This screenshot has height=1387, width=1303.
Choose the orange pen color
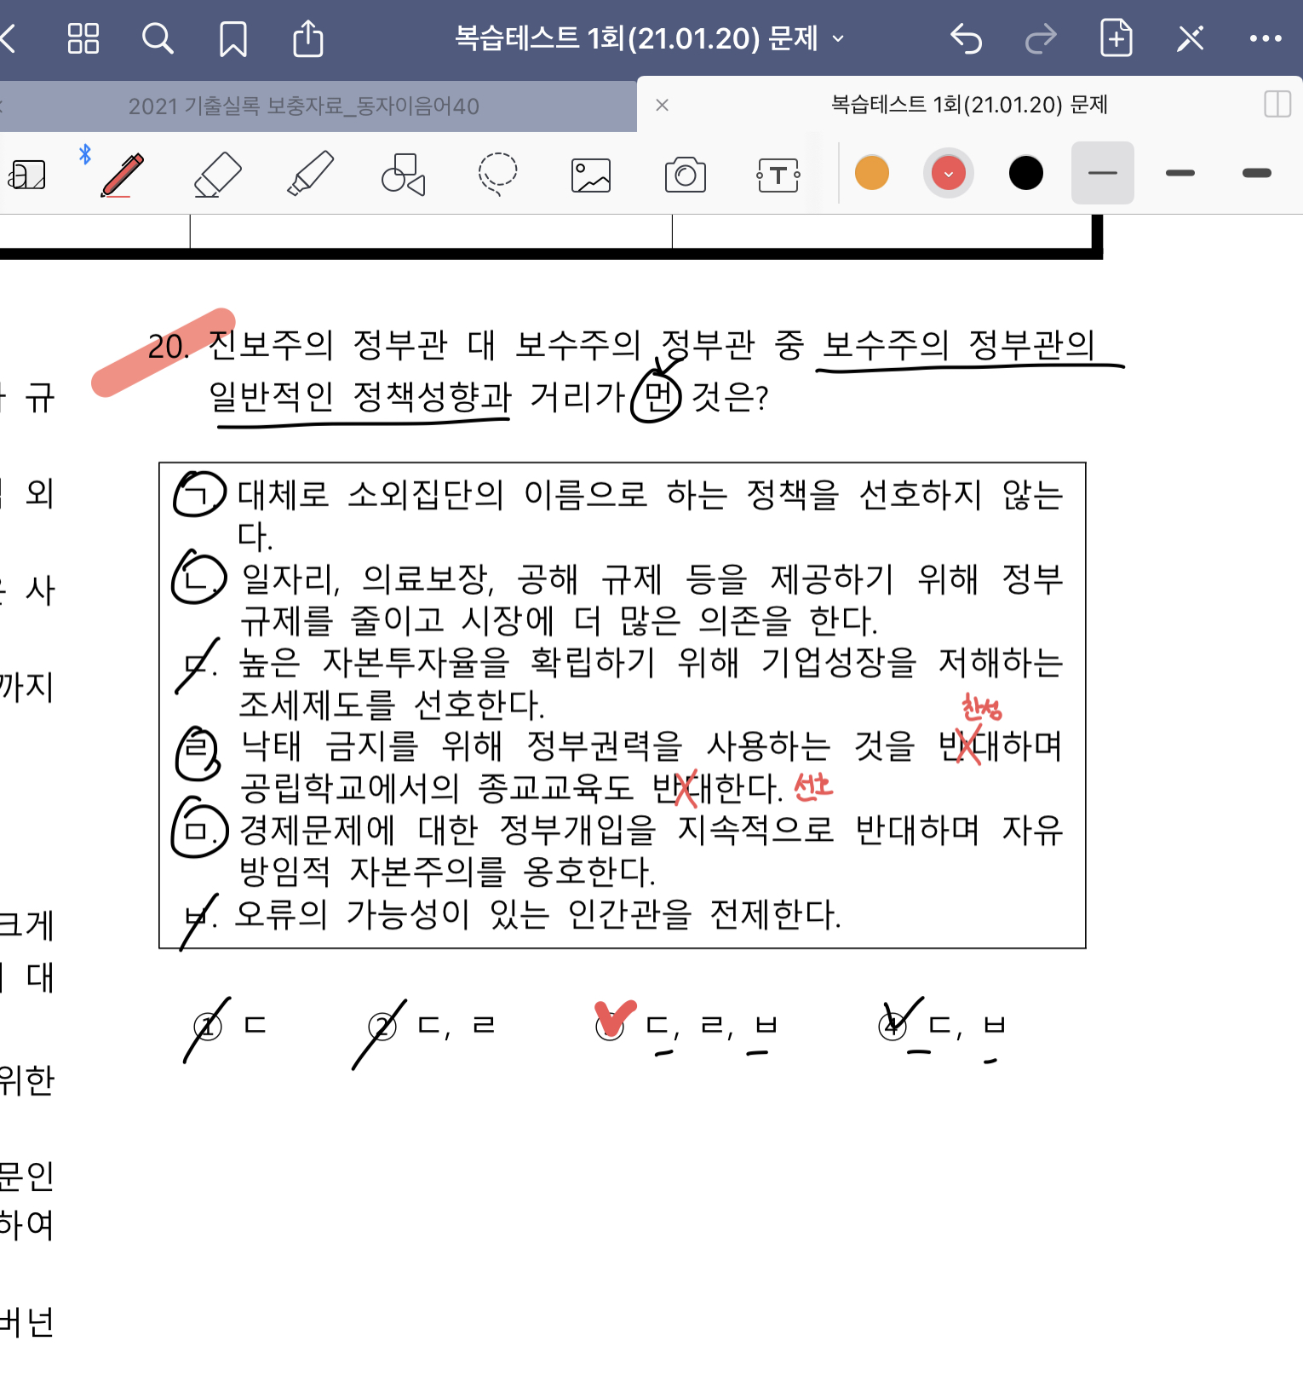871,173
